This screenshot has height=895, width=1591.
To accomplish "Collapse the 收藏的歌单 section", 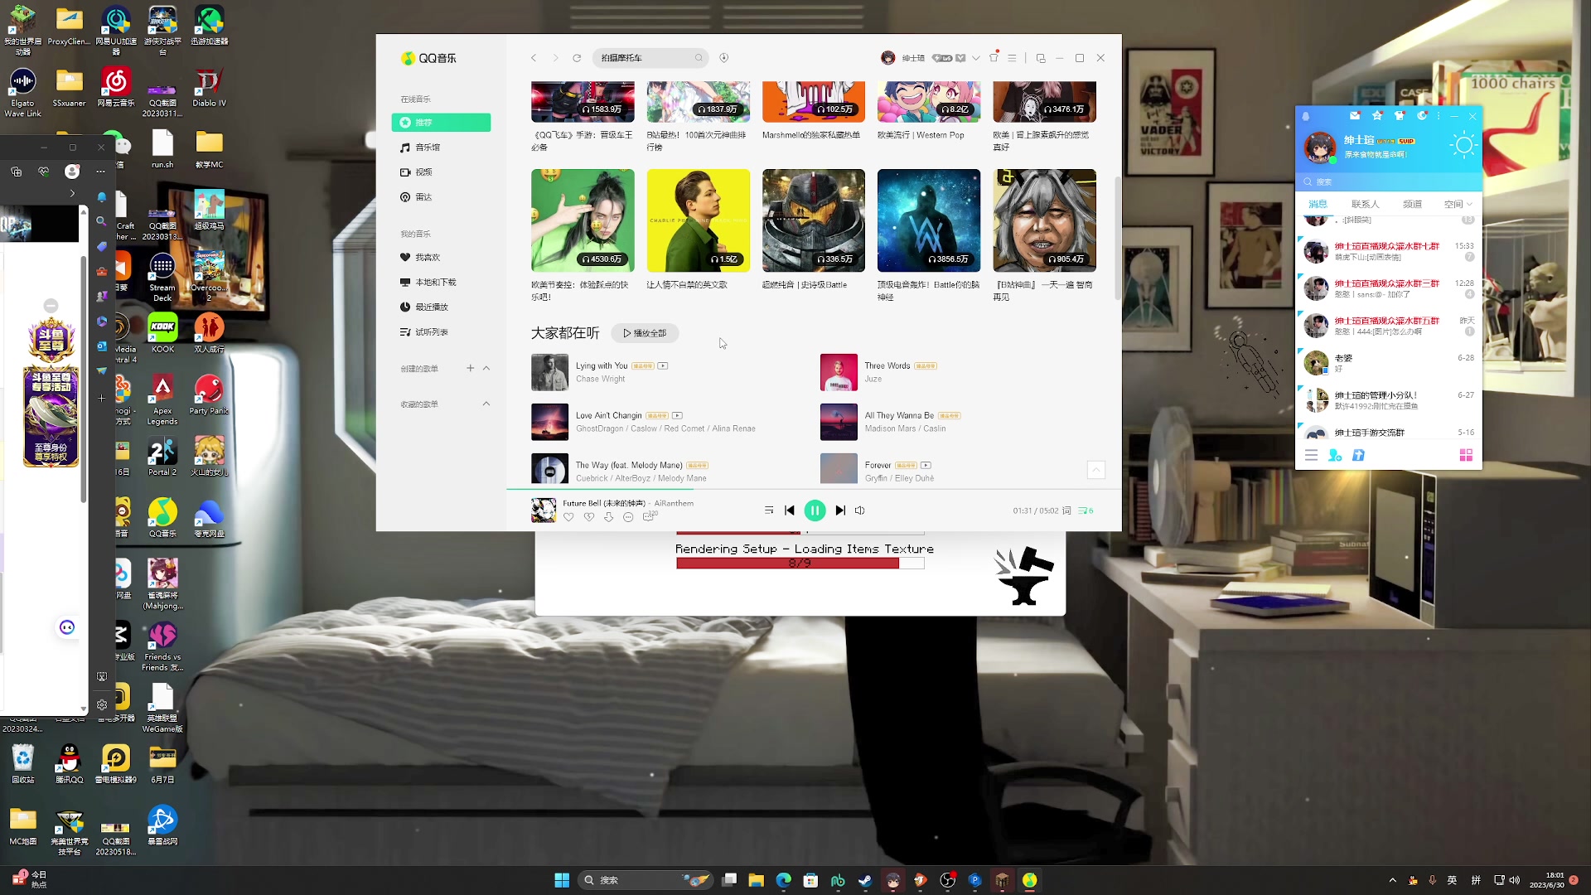I will tap(486, 404).
